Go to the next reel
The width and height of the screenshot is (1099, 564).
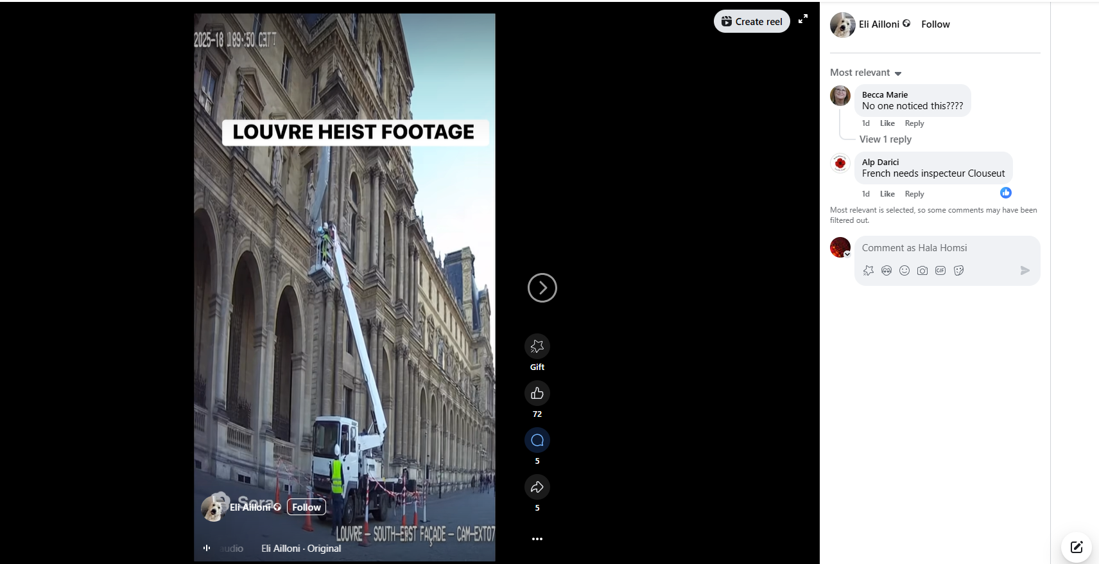click(542, 288)
